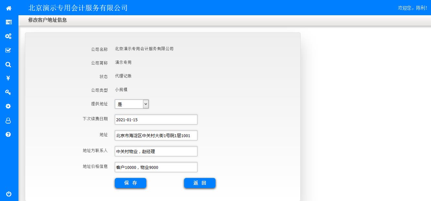The width and height of the screenshot is (431, 201).
Task: Click the 公司类型 label
Action: click(99, 90)
